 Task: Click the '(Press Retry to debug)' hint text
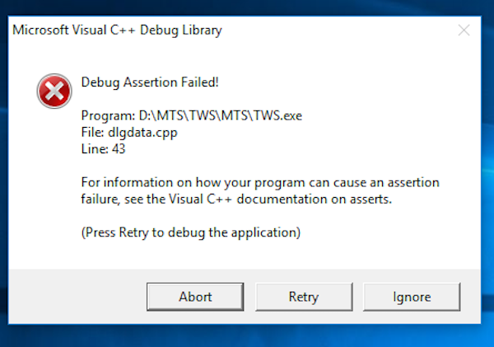click(x=191, y=232)
